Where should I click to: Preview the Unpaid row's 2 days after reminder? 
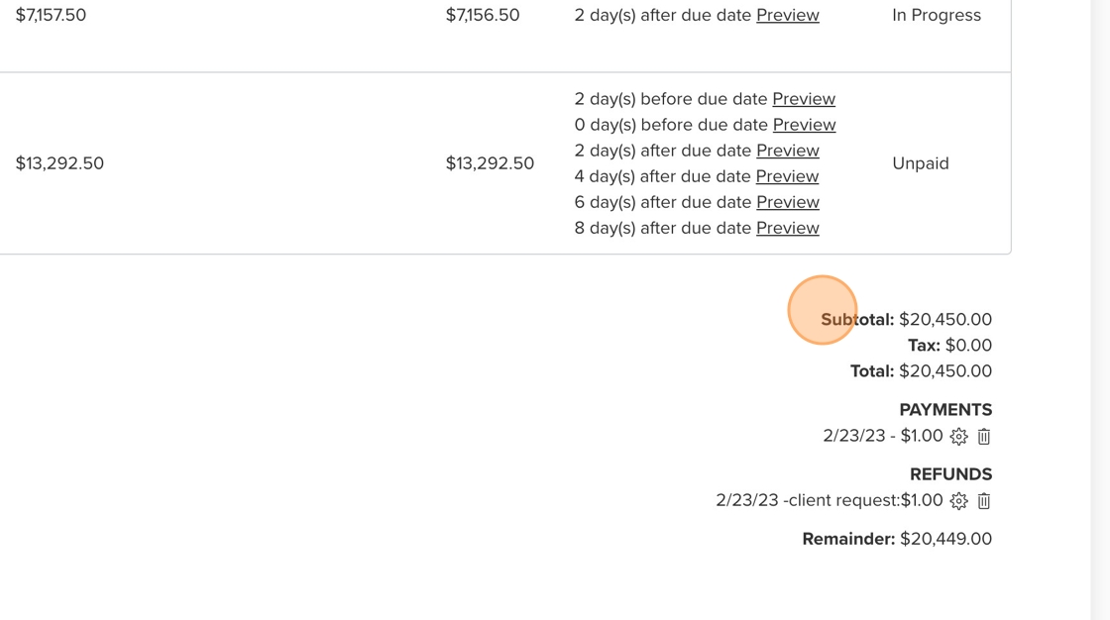pyautogui.click(x=787, y=151)
